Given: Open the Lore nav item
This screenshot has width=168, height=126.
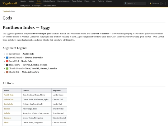Looking at the screenshot, I should [94, 1].
